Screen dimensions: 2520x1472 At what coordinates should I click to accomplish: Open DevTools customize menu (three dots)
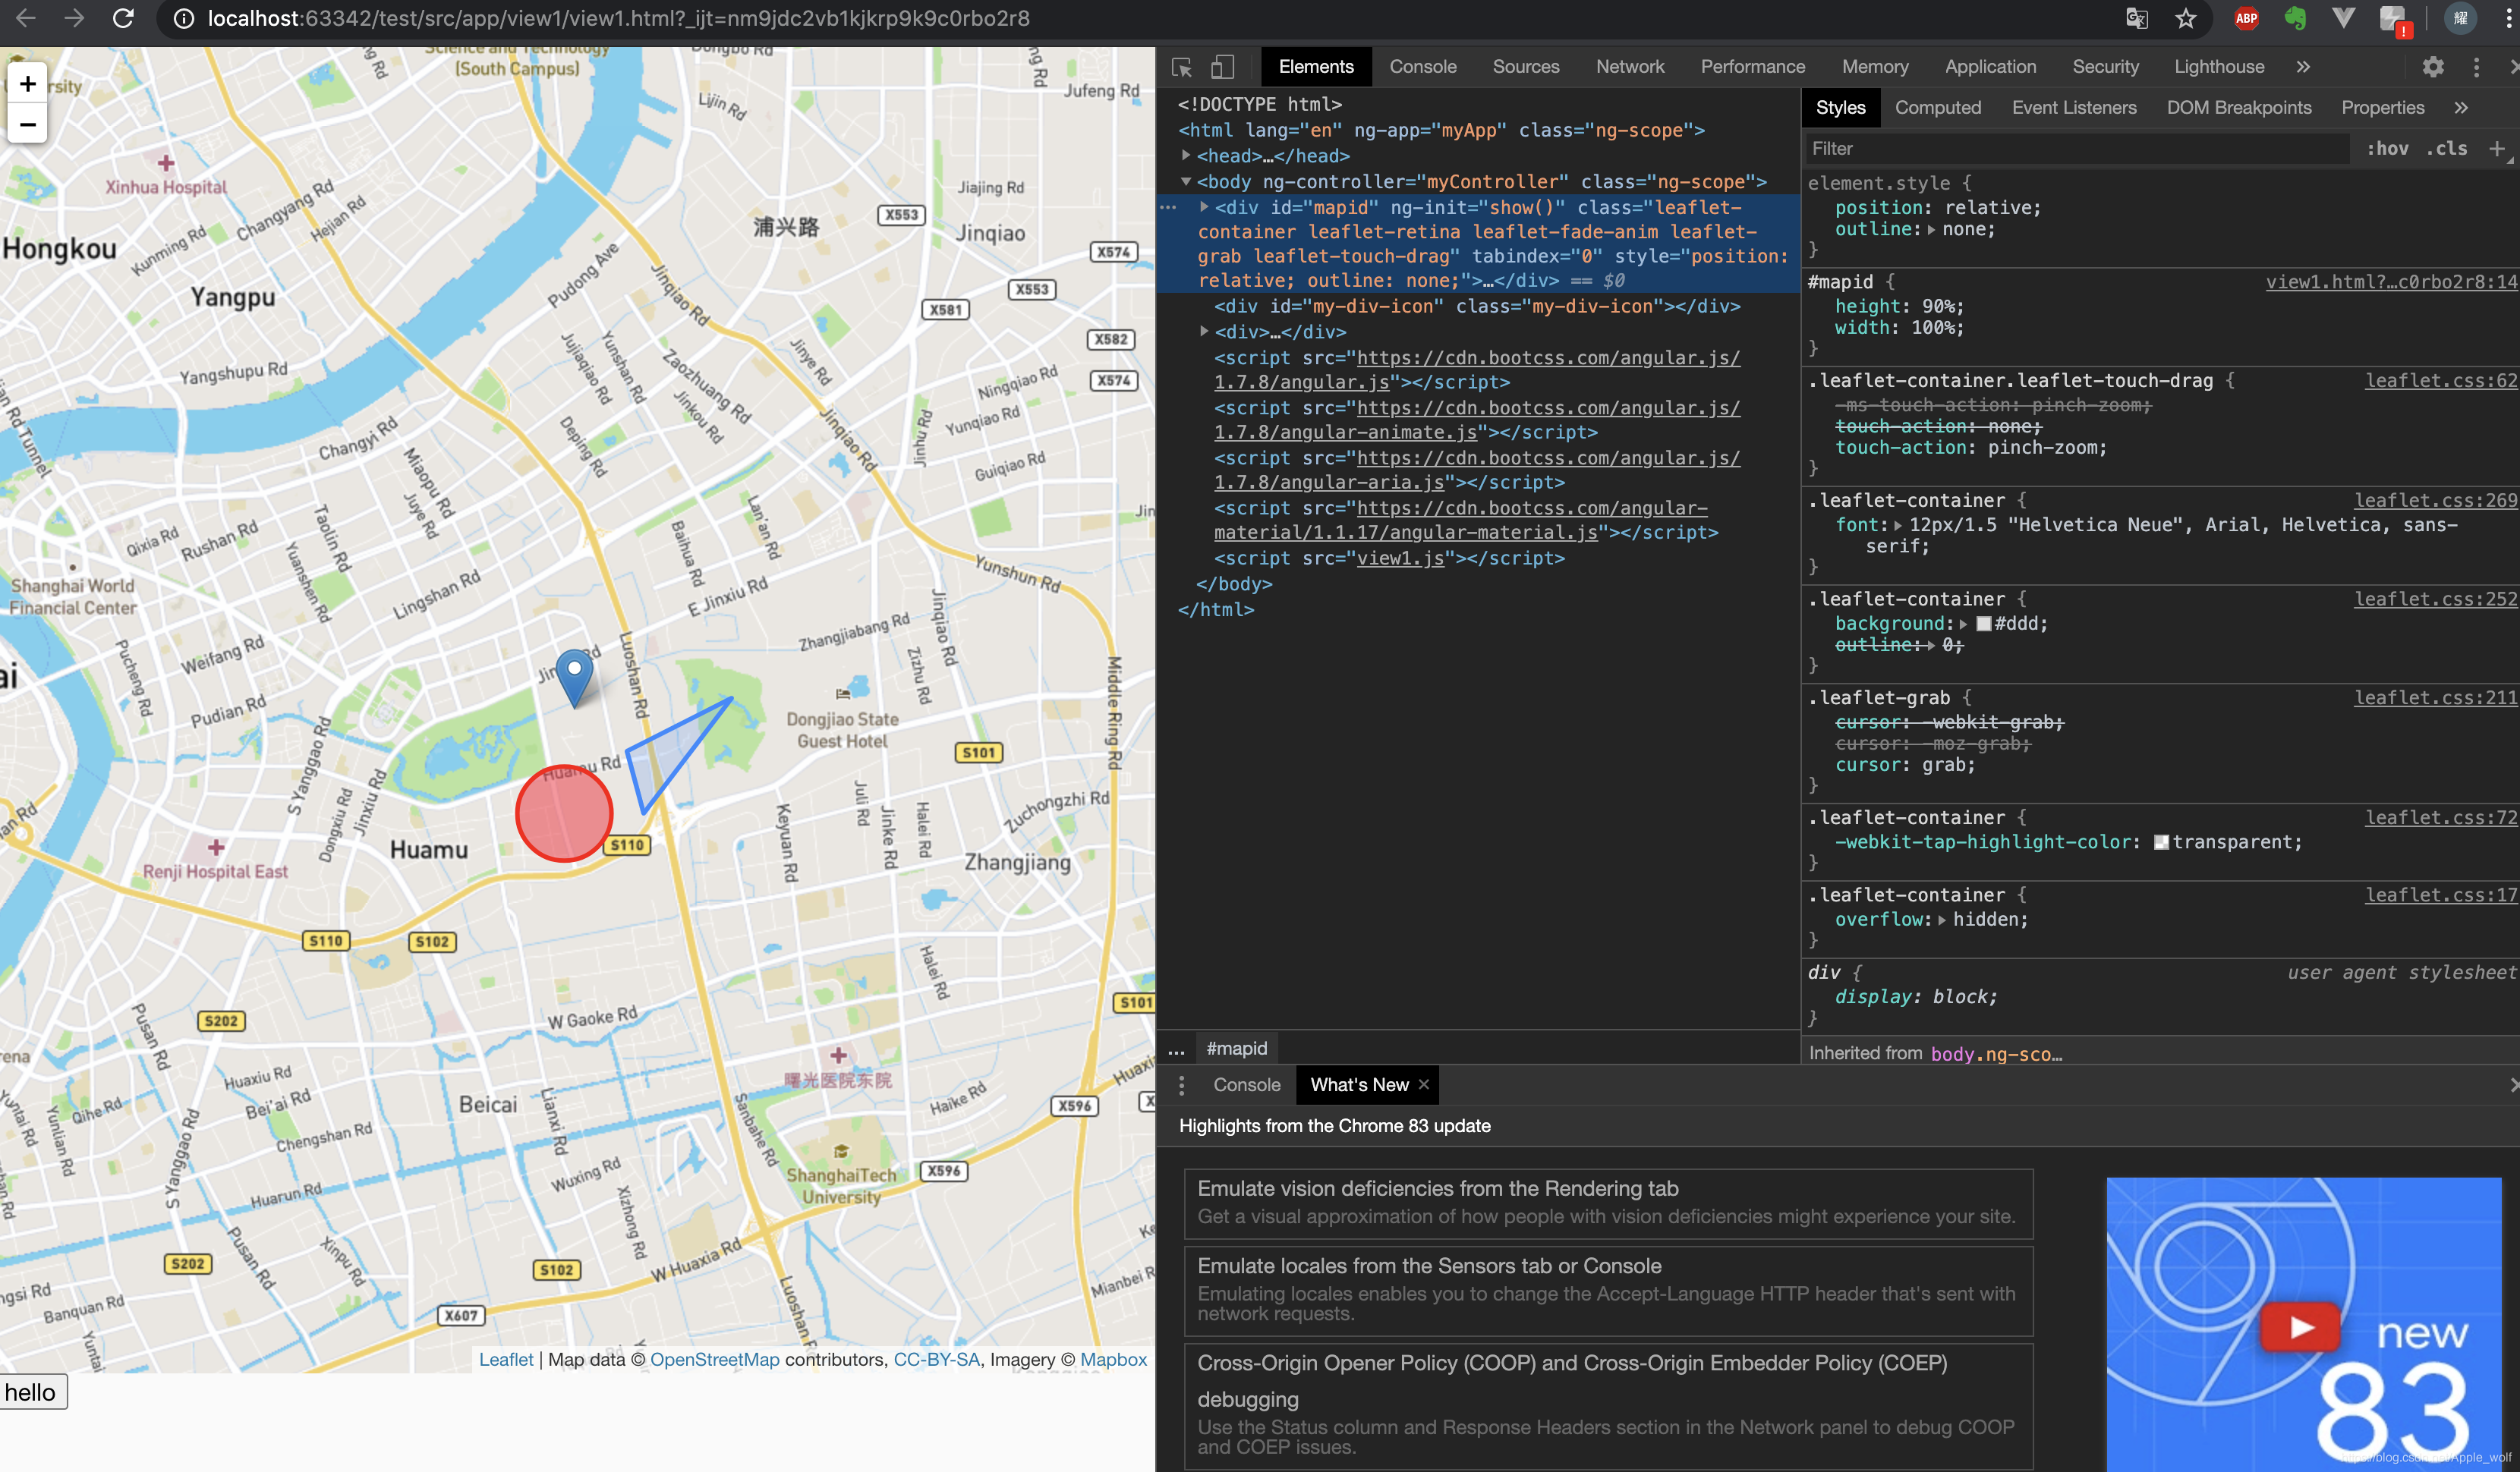(x=2476, y=67)
